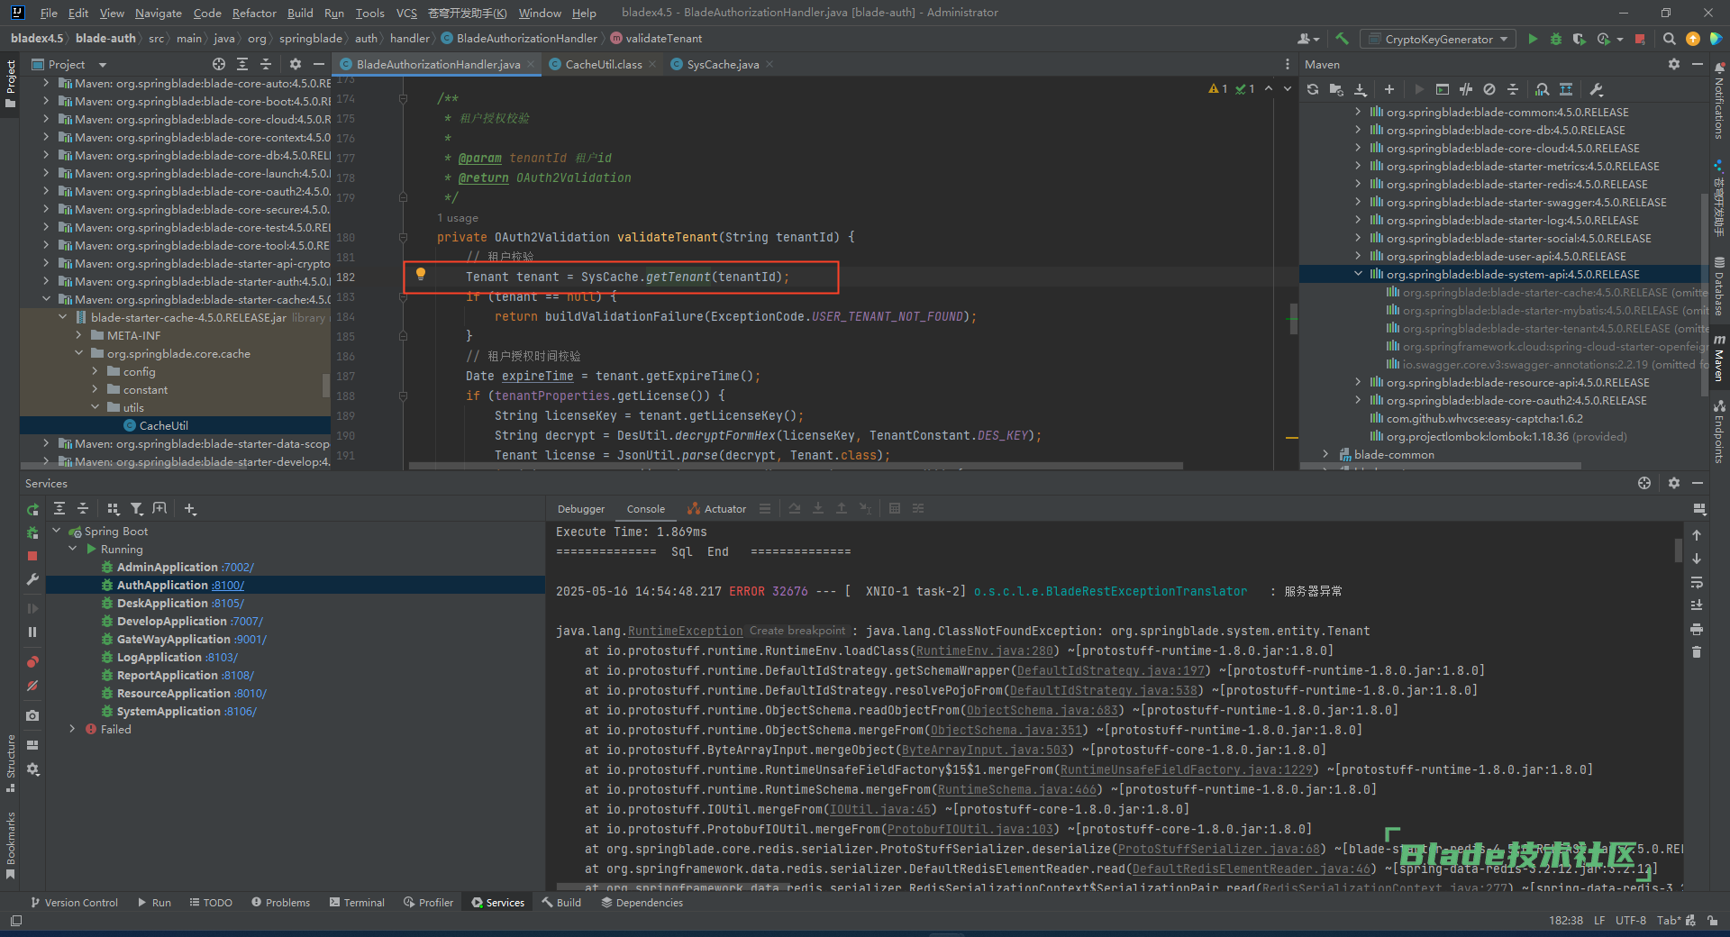Screen dimensions: 1730x937
Task: View breakpoints red circles icon
Action: point(32,662)
